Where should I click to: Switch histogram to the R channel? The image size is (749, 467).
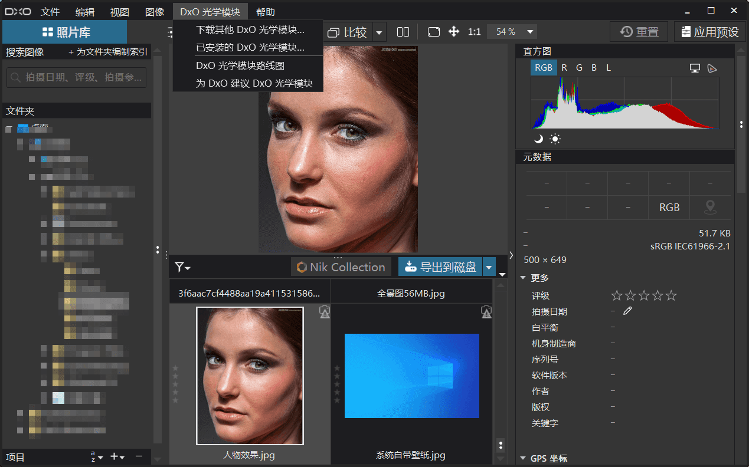click(x=564, y=68)
